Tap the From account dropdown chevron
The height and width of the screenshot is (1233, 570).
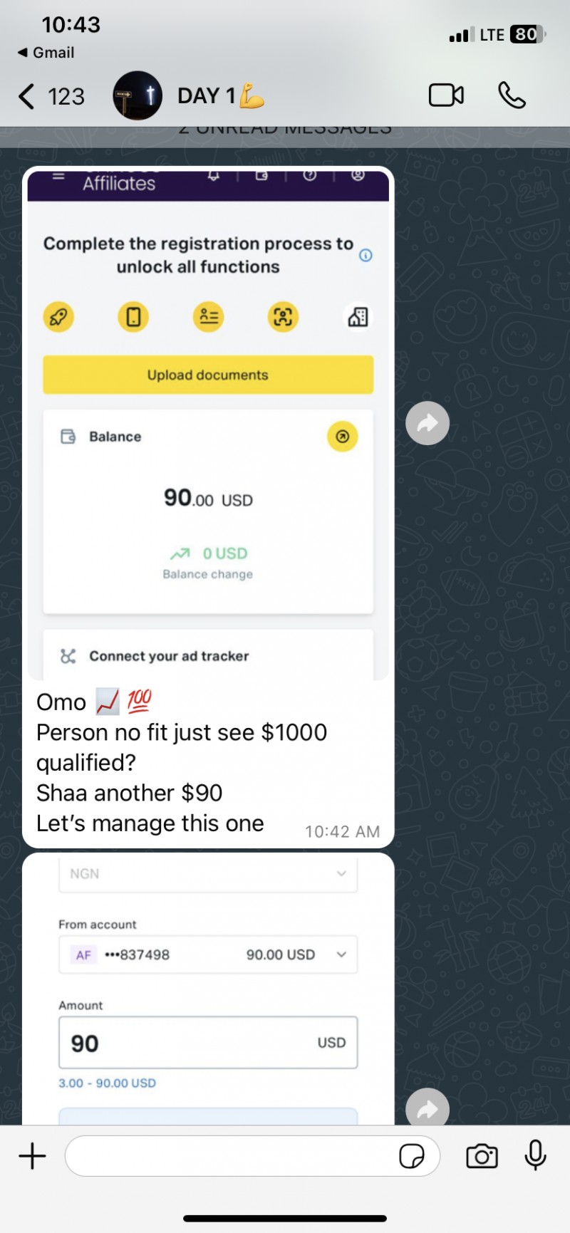point(341,954)
